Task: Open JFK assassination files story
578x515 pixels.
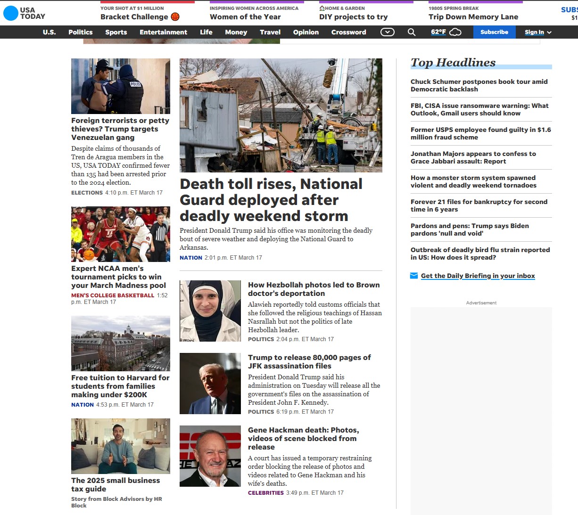Action: click(309, 361)
